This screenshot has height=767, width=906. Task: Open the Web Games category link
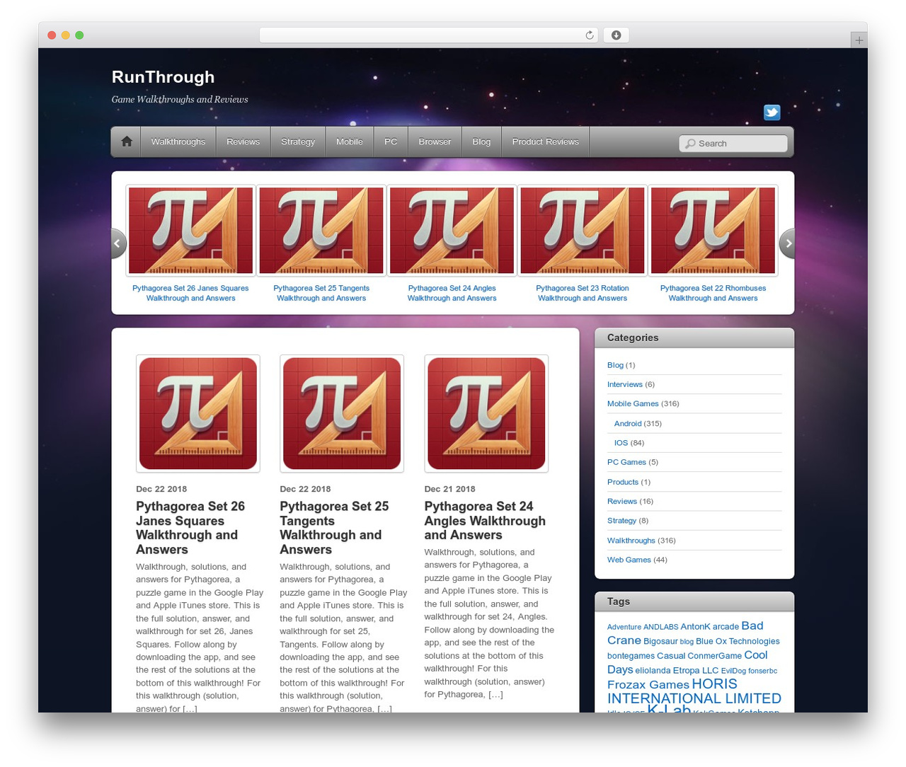pos(629,560)
